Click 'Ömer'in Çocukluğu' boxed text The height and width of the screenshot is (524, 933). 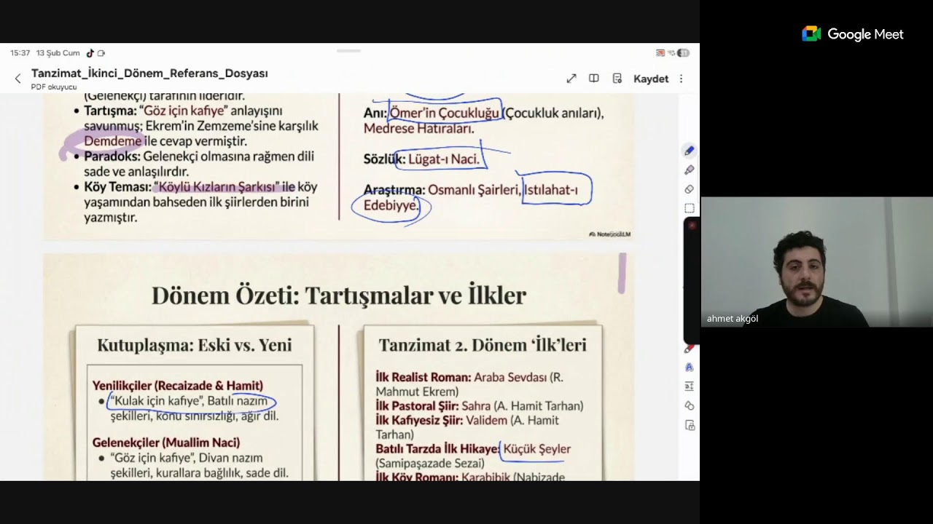tap(445, 113)
